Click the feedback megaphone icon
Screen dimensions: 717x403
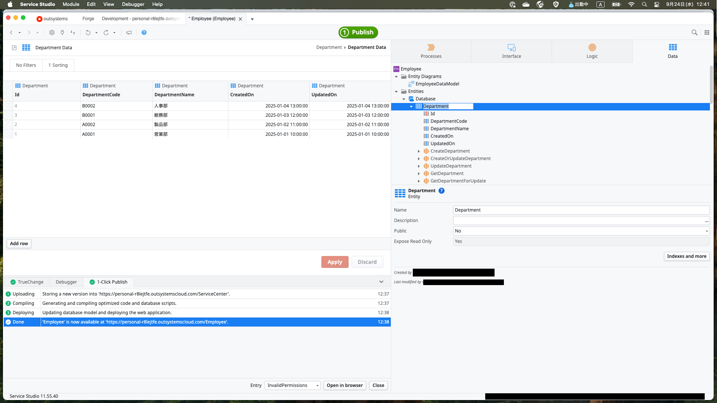(129, 32)
